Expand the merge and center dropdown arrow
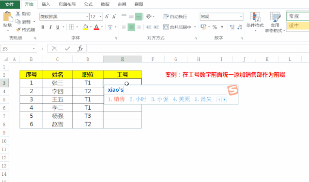Image resolution: width=309 pixels, height=182 pixels. point(195,27)
